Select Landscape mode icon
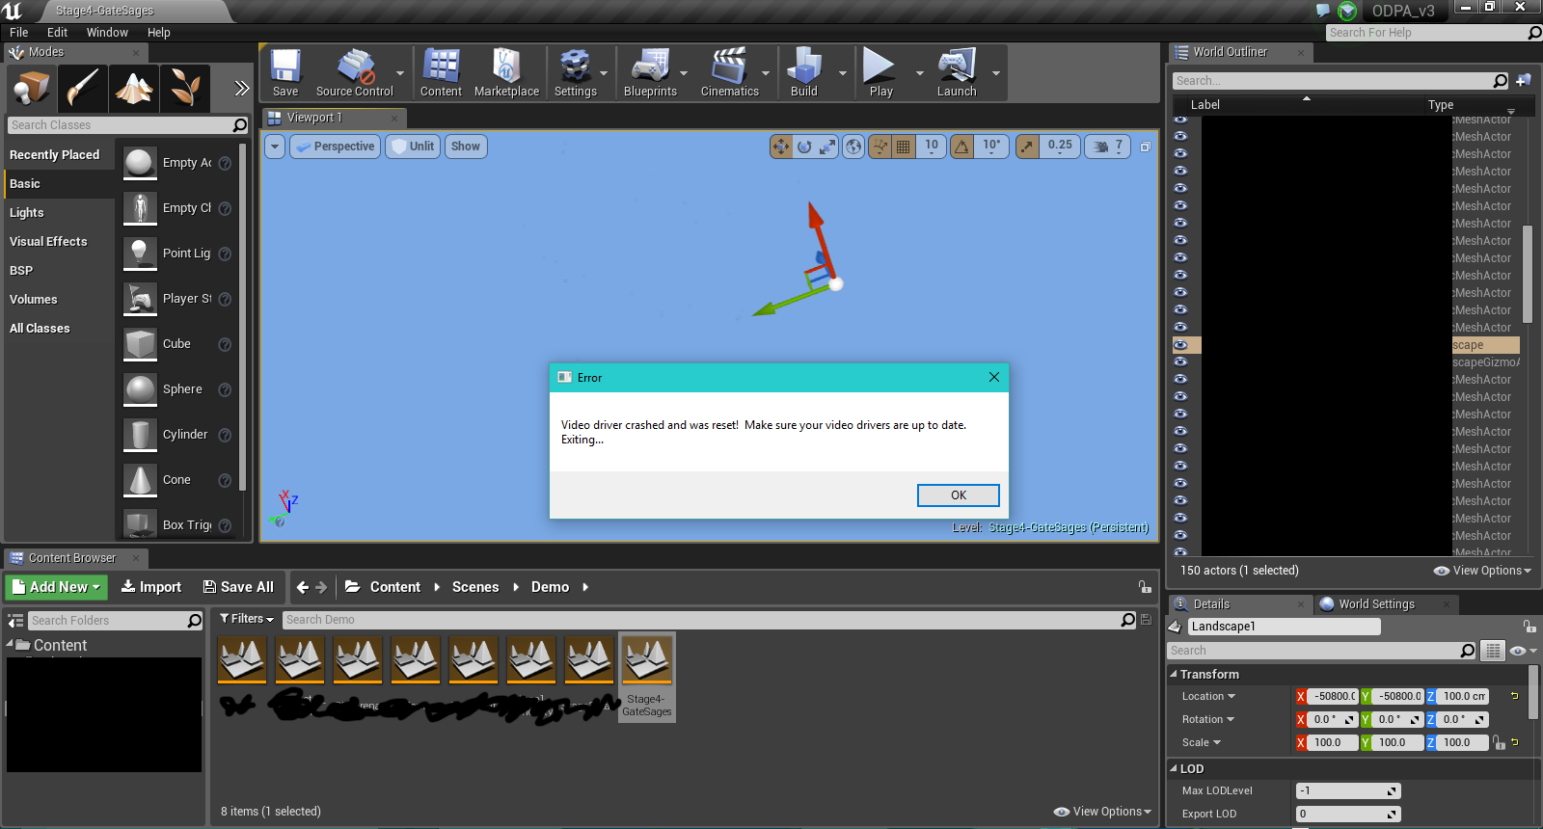The width and height of the screenshot is (1543, 829). [133, 89]
